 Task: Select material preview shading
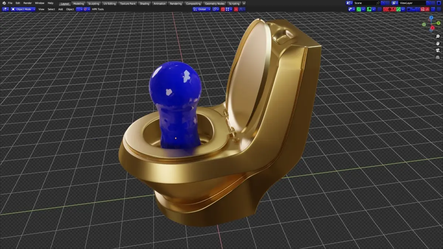pos(394,9)
